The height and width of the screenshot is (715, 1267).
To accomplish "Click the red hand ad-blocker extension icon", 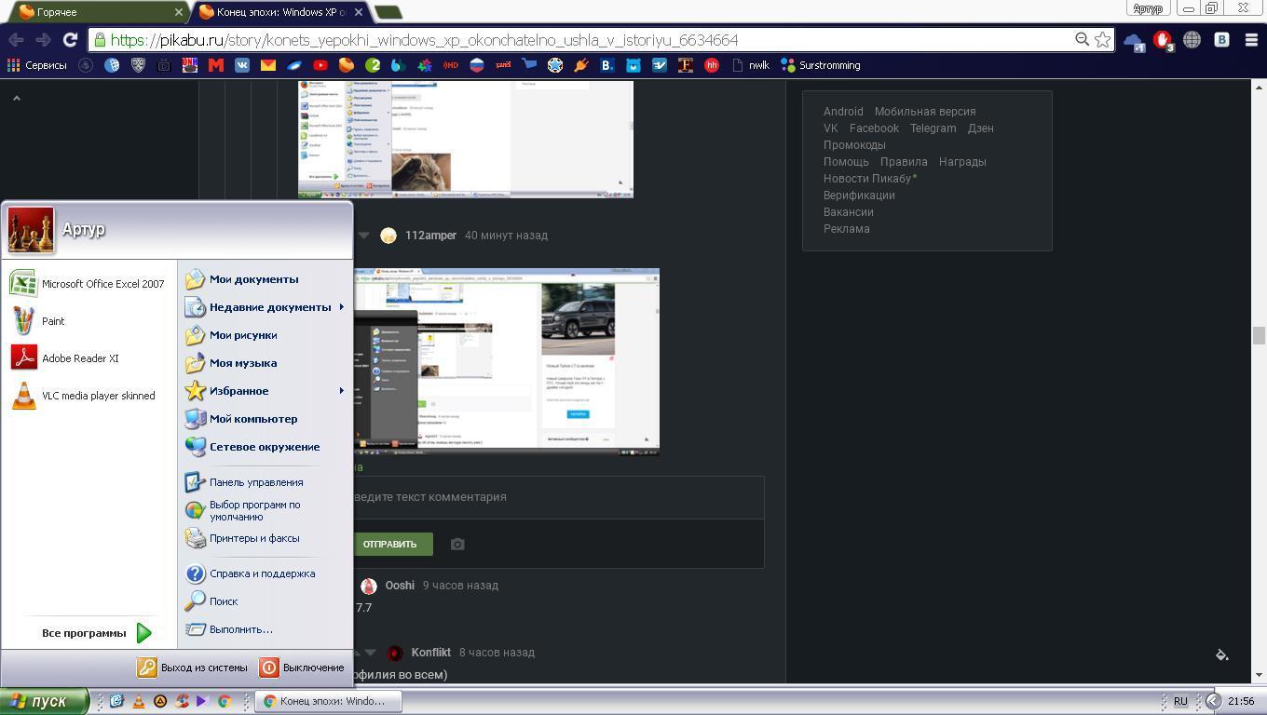I will click(x=1162, y=40).
